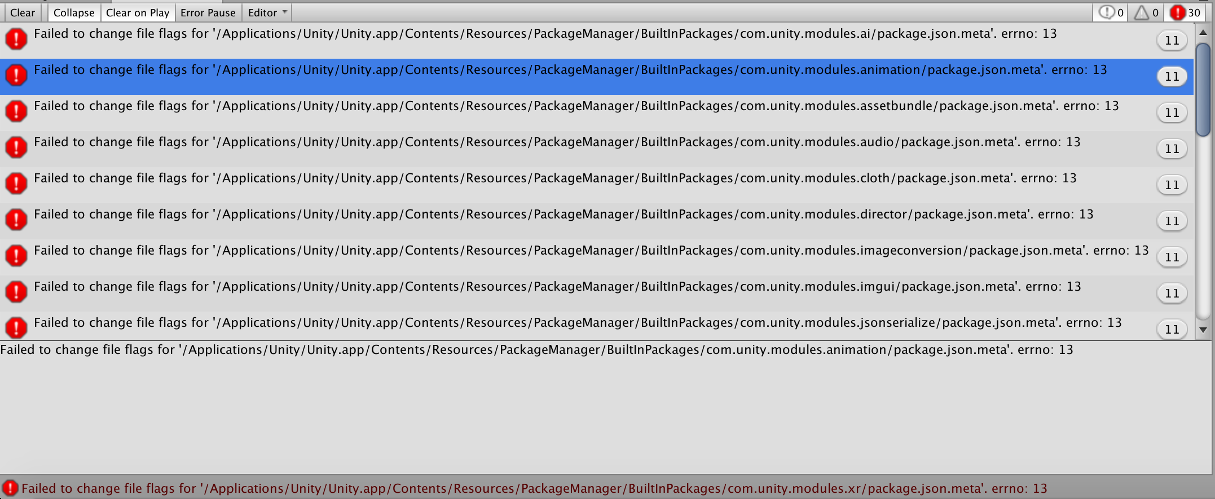Viewport: 1215px width, 499px height.
Task: Click error icon of modules.cloth row
Action: coord(16,183)
